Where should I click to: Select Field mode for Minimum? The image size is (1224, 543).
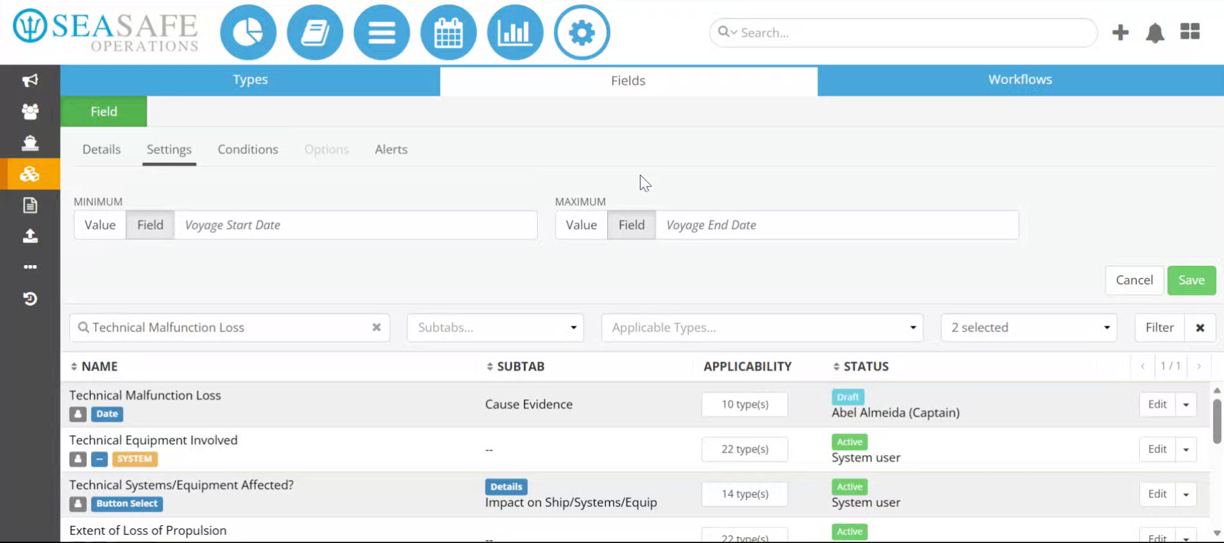pos(151,225)
